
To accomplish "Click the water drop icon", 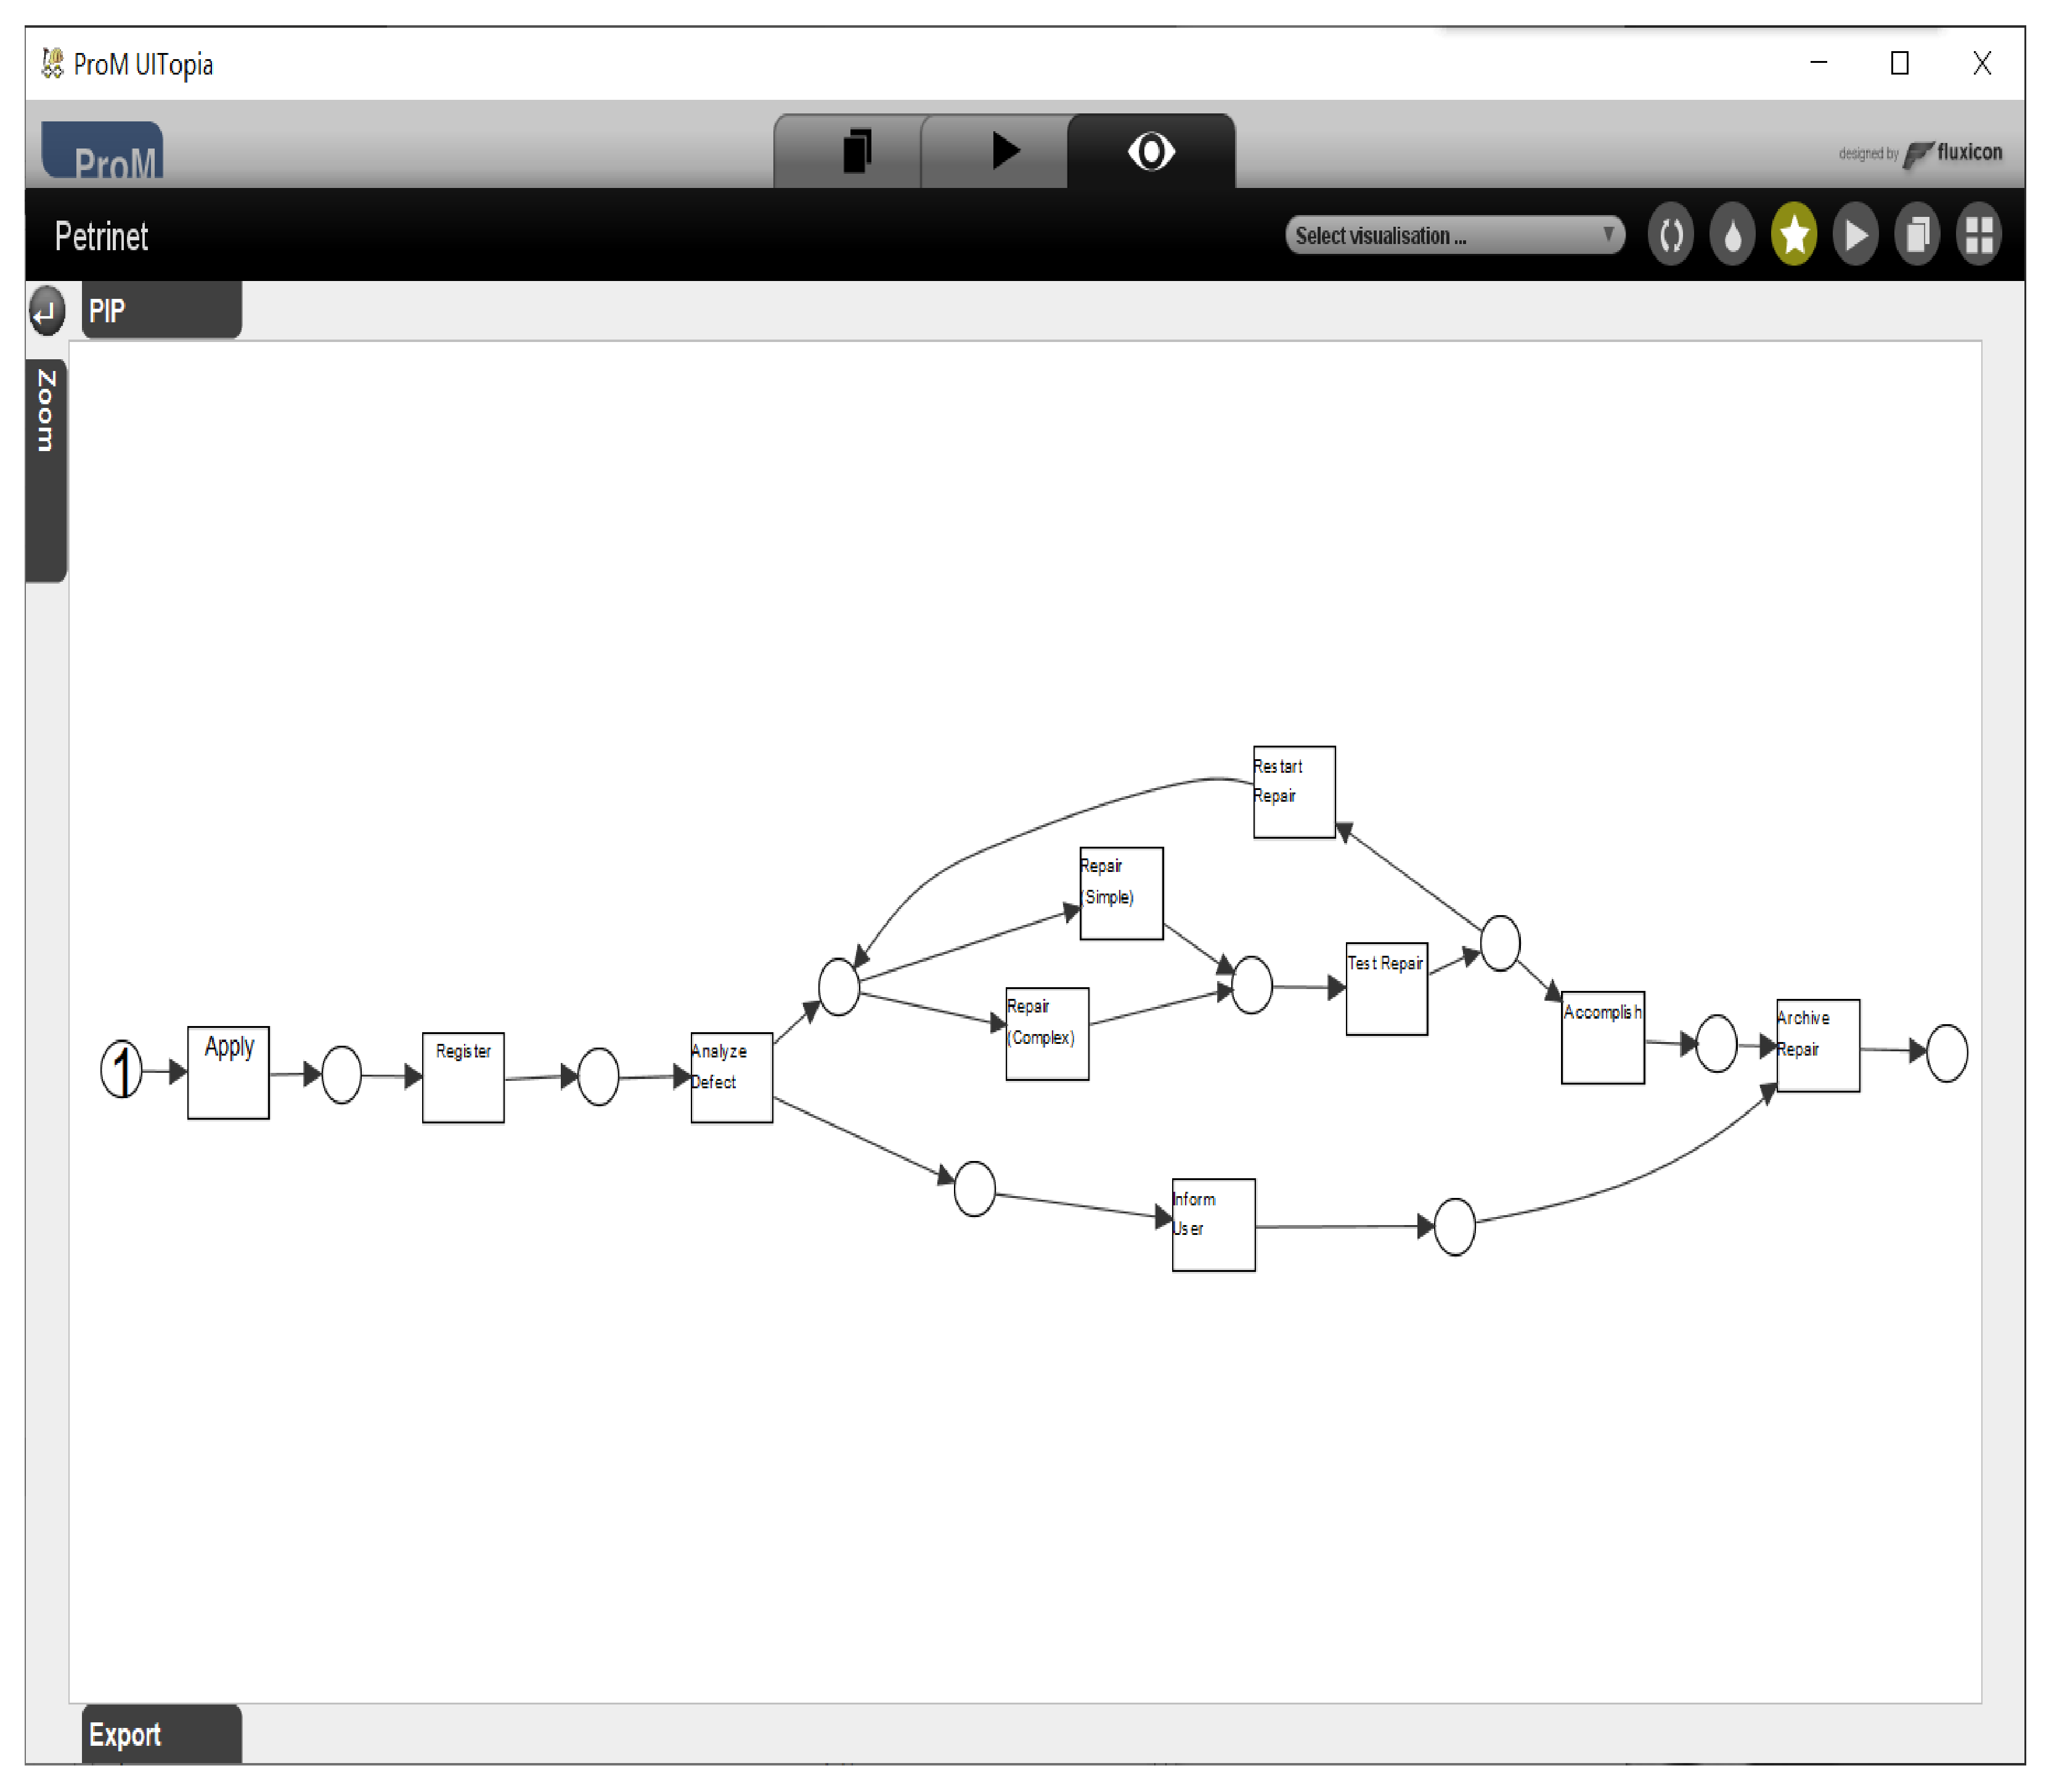I will (x=1734, y=236).
